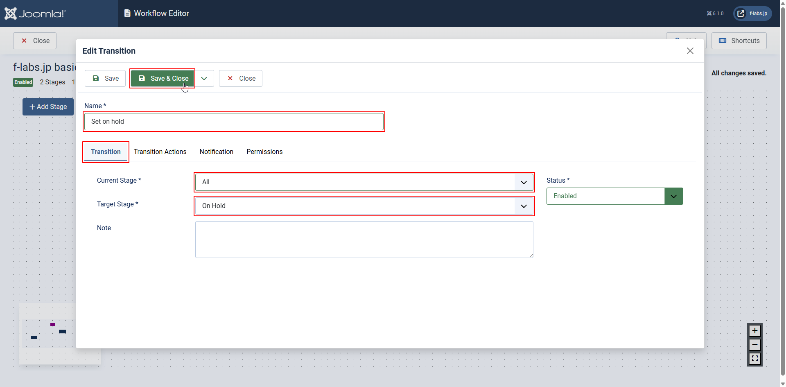Fit workflow canvas to view
The width and height of the screenshot is (786, 387).
pyautogui.click(x=754, y=359)
